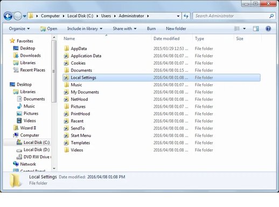
Task: Click the greyed Forward navigation arrow
Action: (18, 16)
